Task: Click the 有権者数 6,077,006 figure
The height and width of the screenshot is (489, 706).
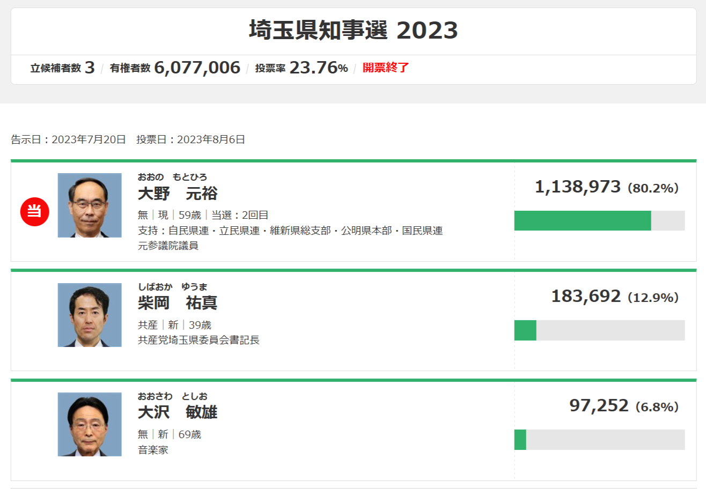Action: [175, 68]
